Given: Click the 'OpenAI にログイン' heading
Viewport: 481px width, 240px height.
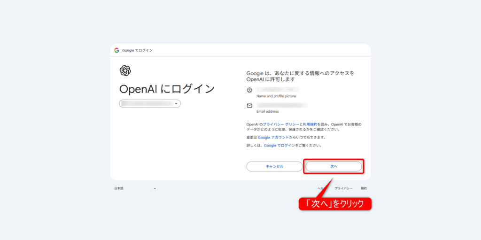Looking at the screenshot, I should [x=167, y=89].
